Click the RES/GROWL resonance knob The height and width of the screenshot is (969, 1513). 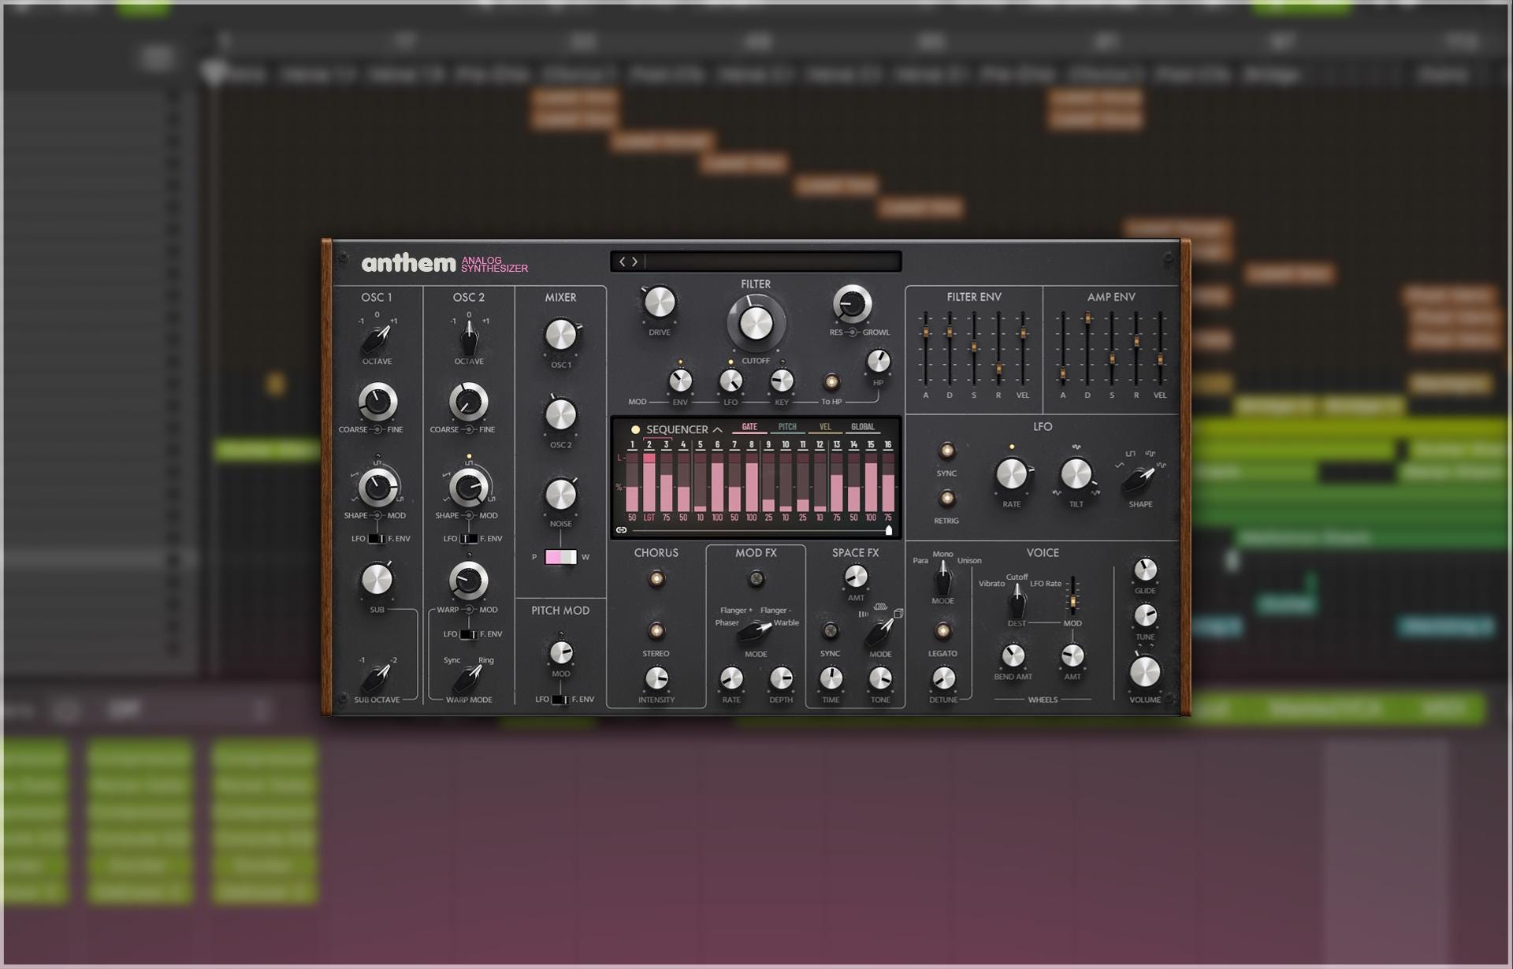tap(852, 303)
